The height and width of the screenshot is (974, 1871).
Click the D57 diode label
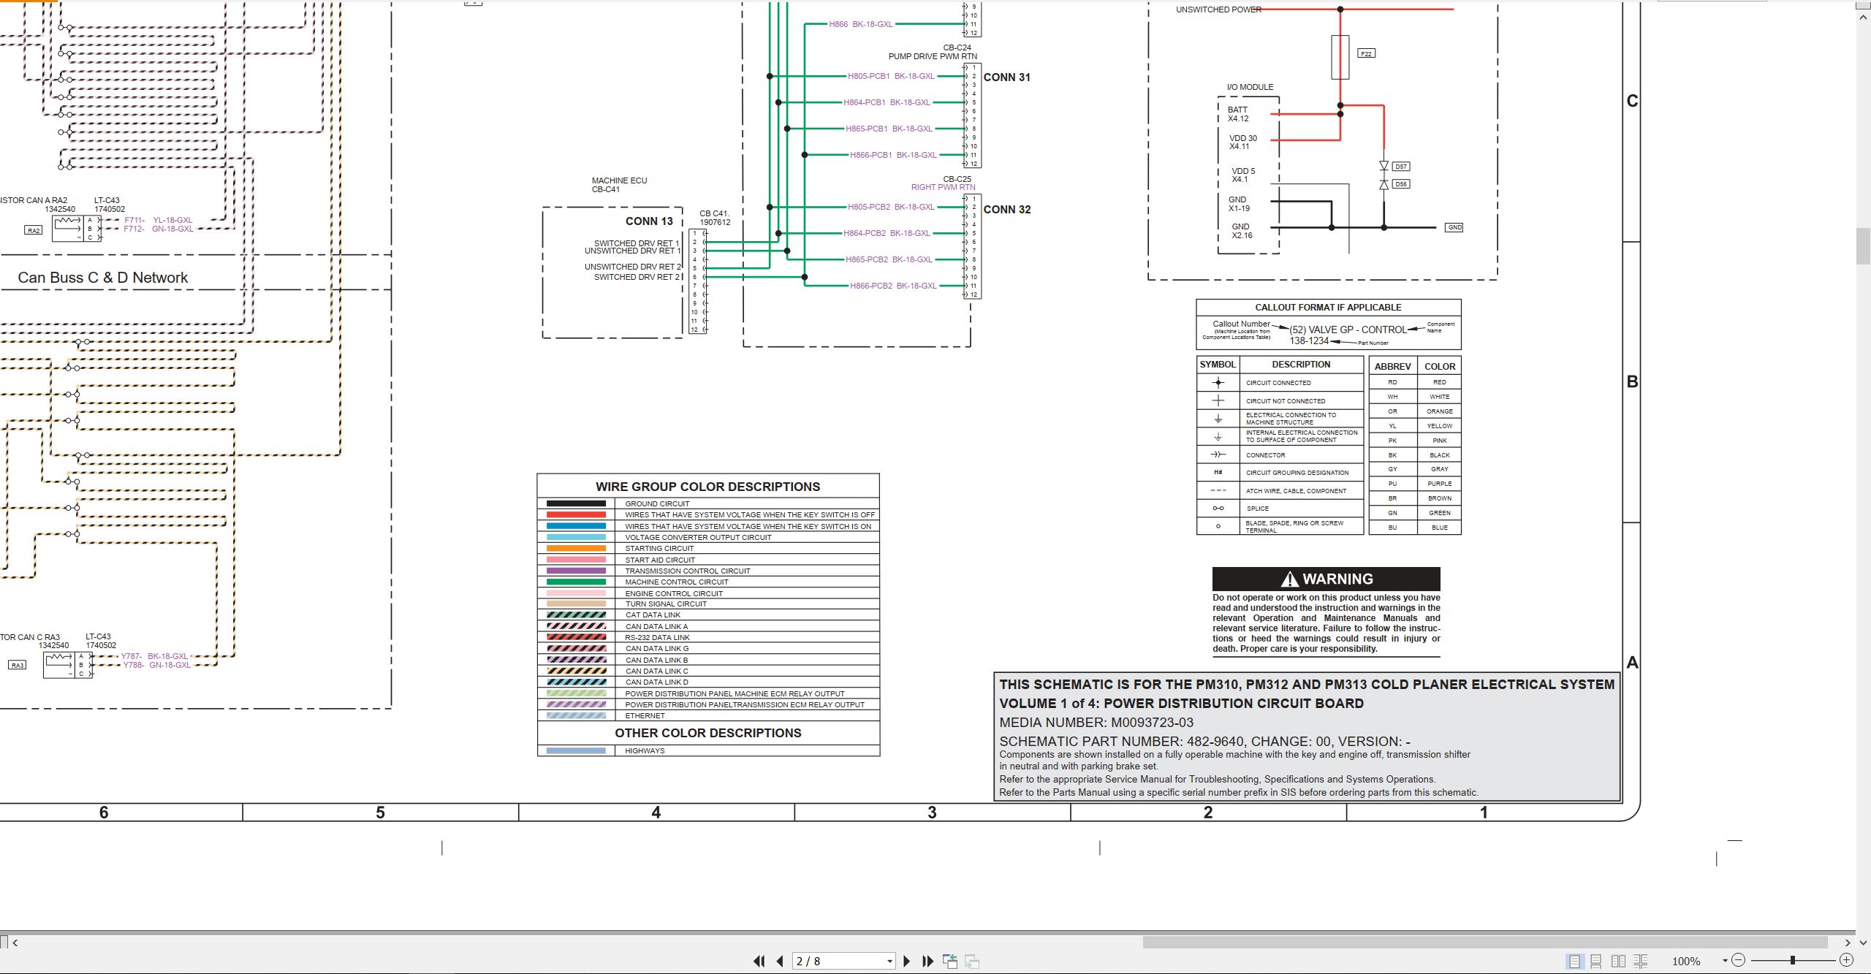pyautogui.click(x=1400, y=167)
